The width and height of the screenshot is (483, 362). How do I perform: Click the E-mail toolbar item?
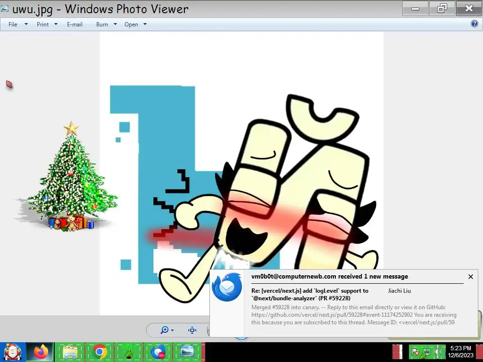[x=75, y=25]
